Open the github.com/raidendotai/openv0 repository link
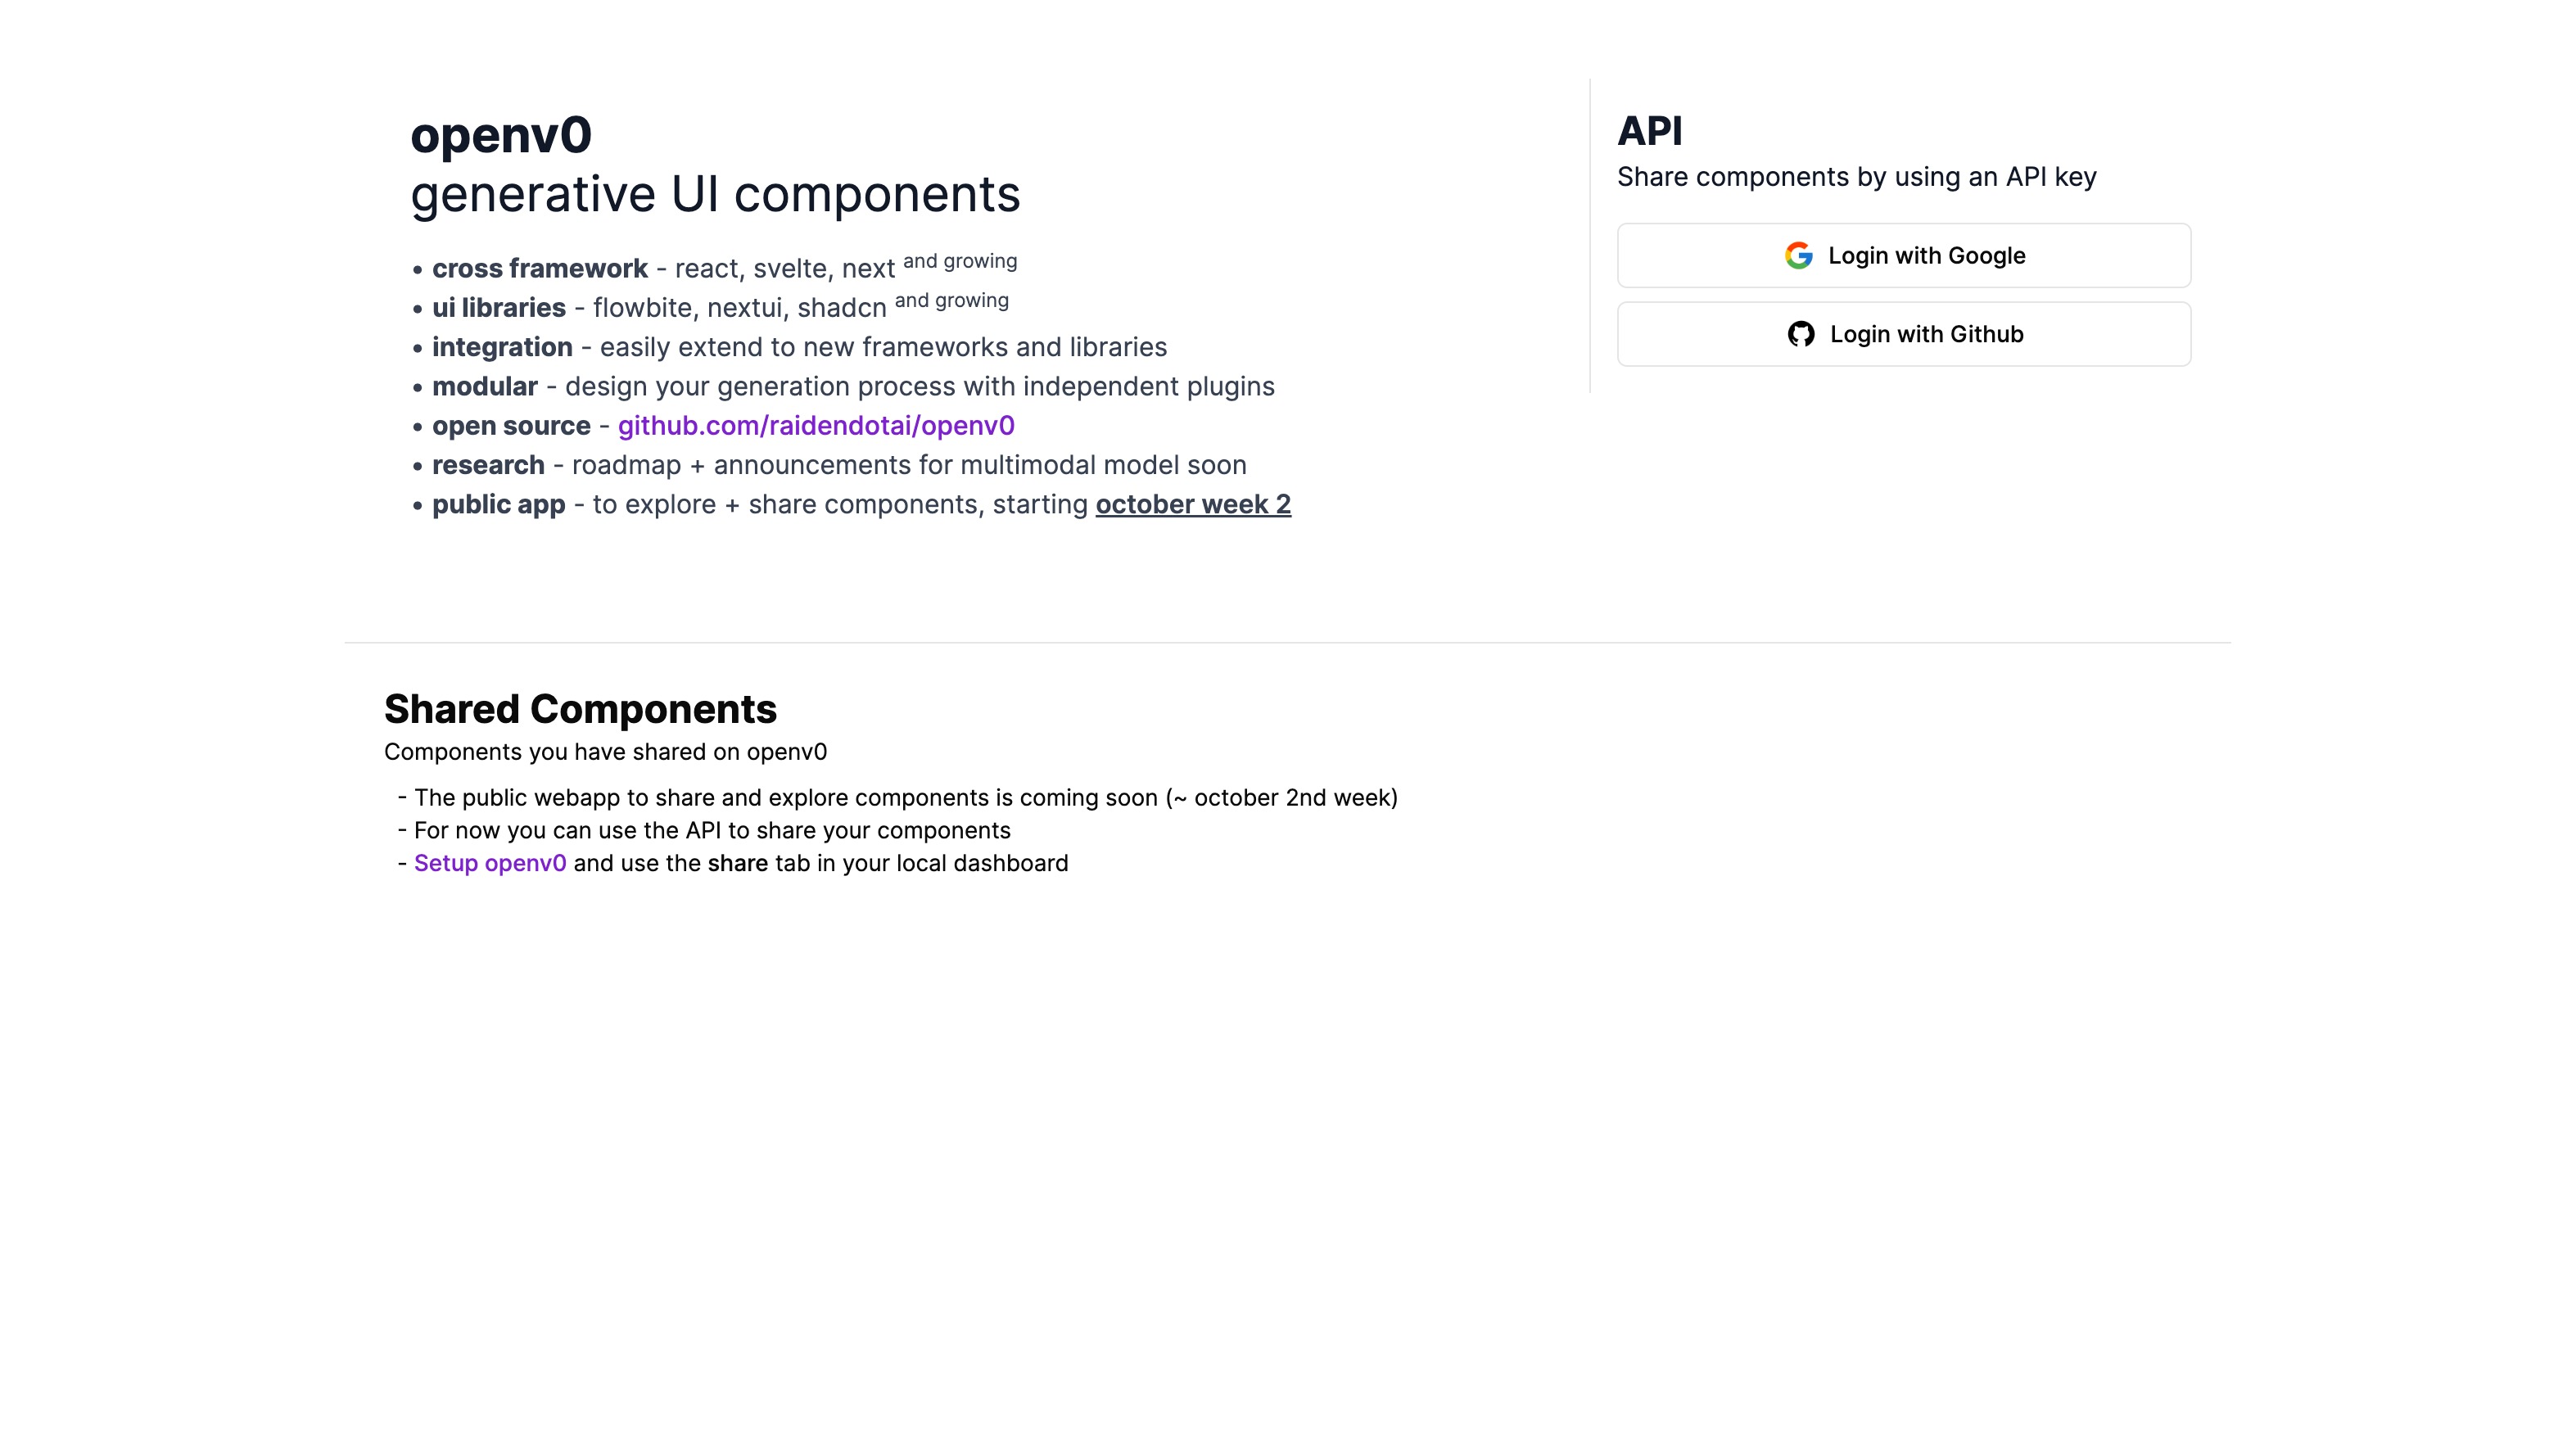The height and width of the screenshot is (1441, 2576). (815, 426)
